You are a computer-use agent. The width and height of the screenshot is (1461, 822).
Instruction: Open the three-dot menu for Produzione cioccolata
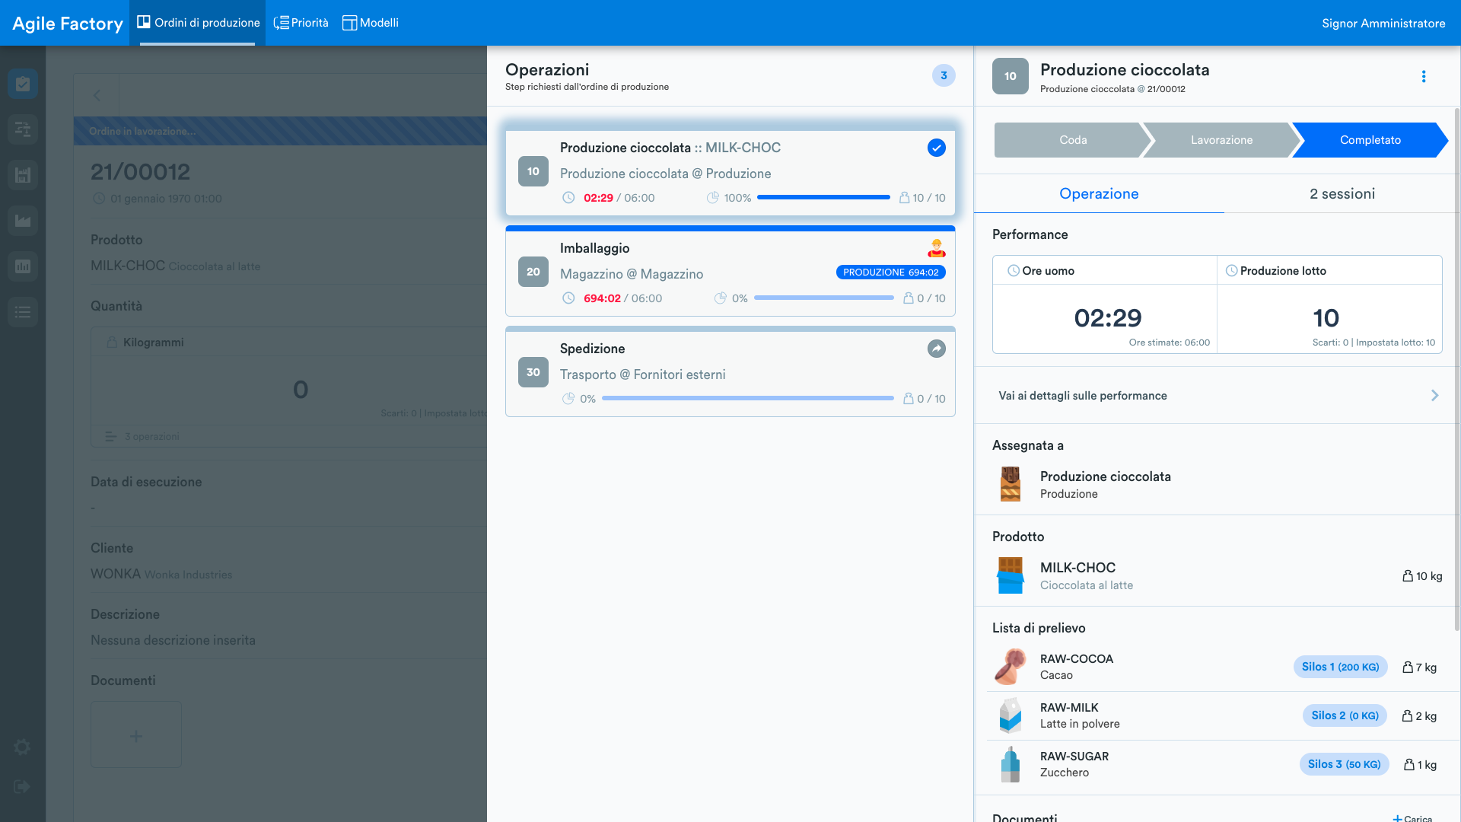pyautogui.click(x=1424, y=76)
